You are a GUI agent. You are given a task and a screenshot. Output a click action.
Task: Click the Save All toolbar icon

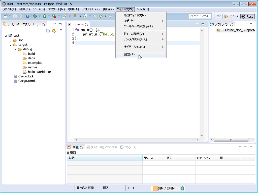tap(21, 16)
